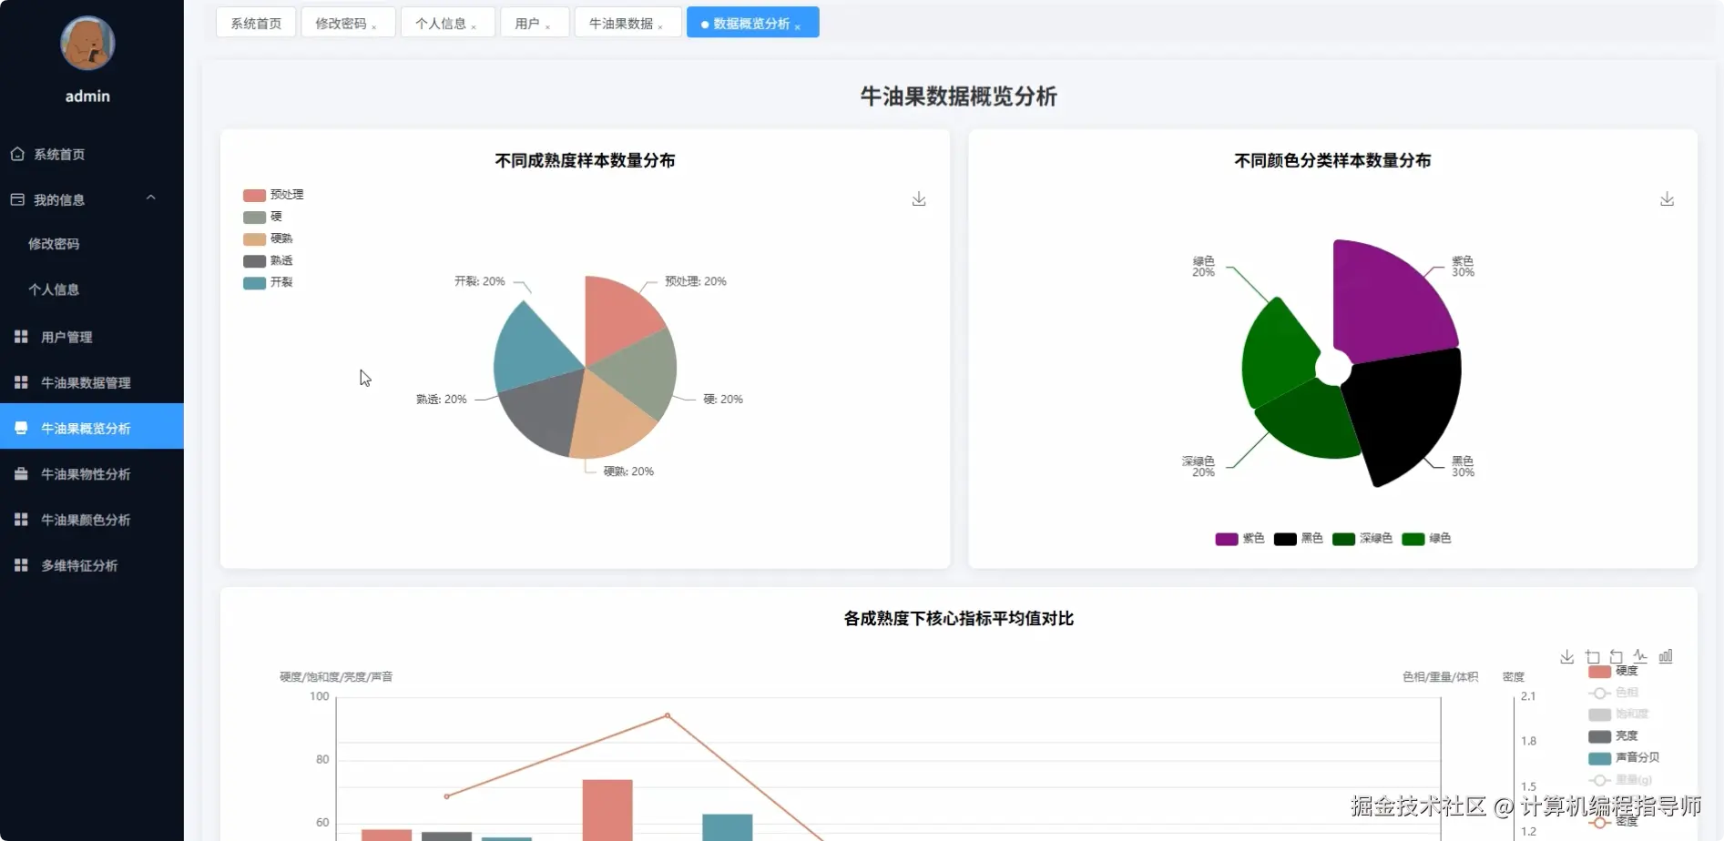Click the '熟透: 20%' pie label
Image resolution: width=1724 pixels, height=841 pixels.
(442, 400)
